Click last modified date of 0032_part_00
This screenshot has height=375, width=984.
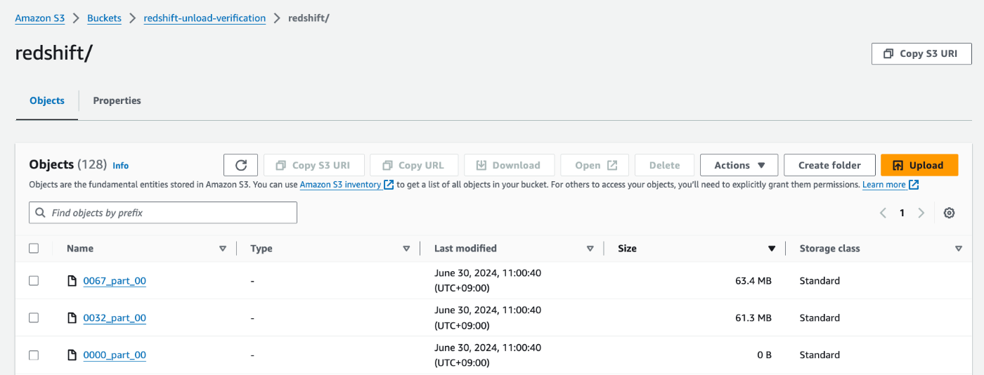[488, 317]
